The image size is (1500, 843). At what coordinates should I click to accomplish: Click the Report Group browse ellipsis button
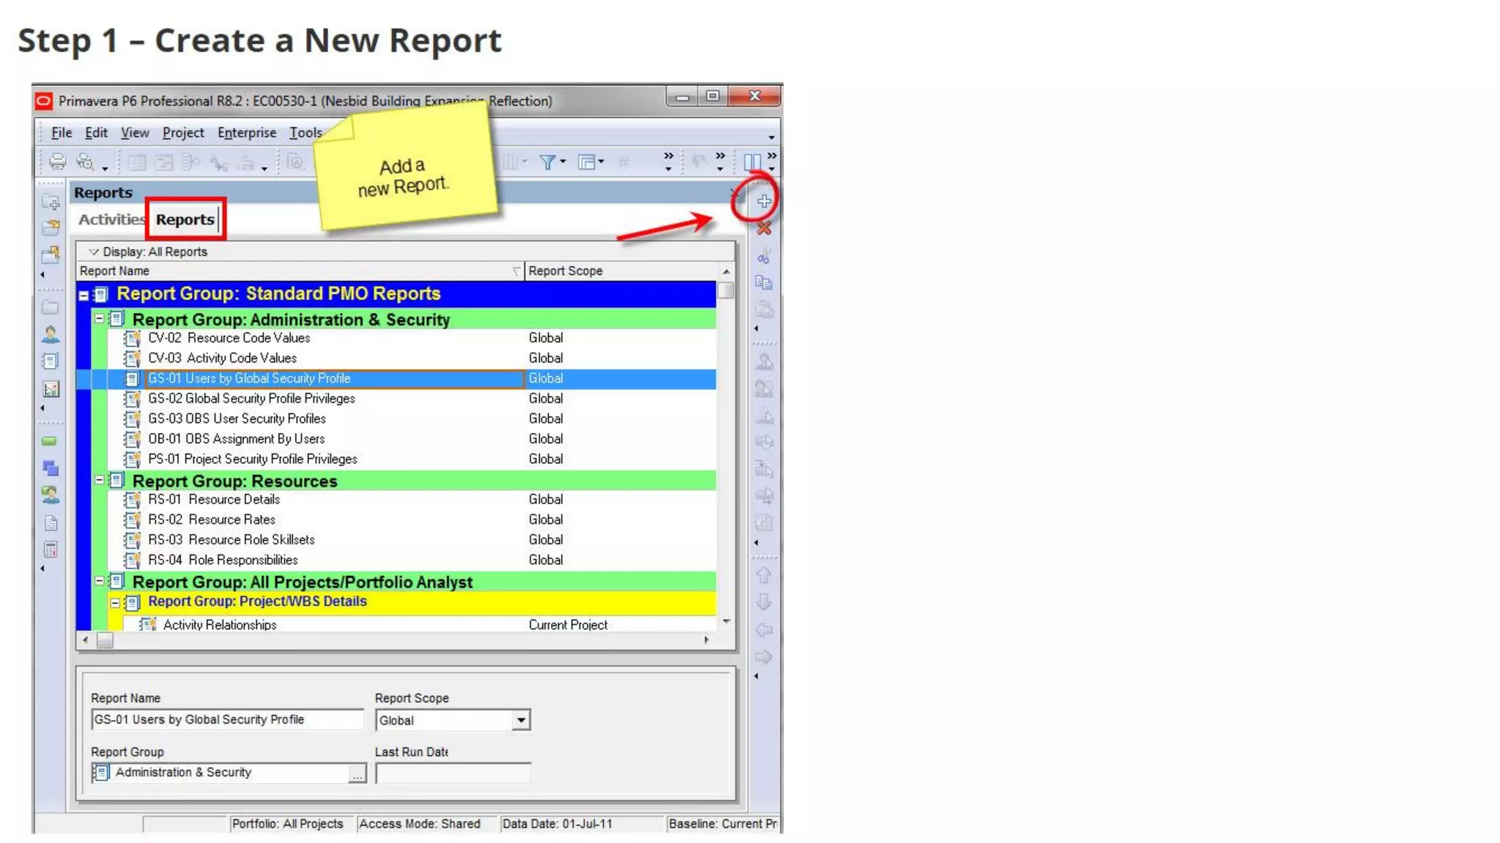(357, 773)
